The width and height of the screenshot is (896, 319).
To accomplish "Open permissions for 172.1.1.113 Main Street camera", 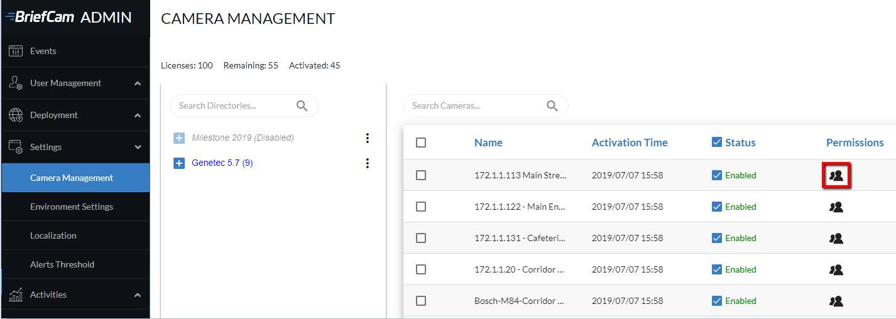I will click(x=836, y=175).
